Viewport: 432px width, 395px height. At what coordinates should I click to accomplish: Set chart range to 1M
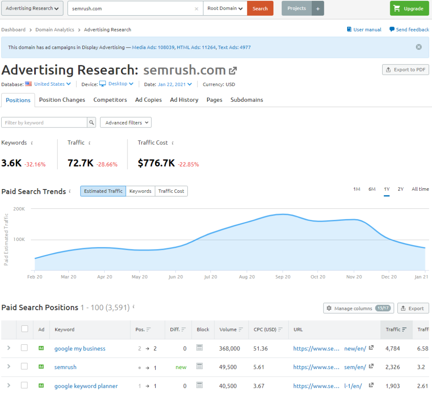pos(356,189)
